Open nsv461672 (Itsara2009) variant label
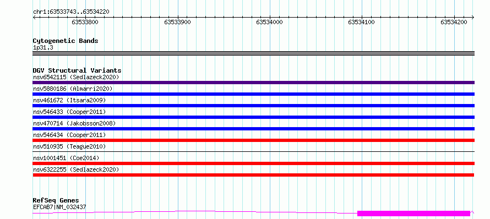 [69, 100]
